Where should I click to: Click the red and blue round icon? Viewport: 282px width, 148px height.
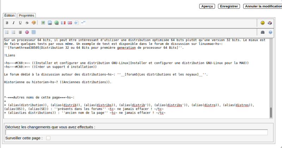pos(27,32)
